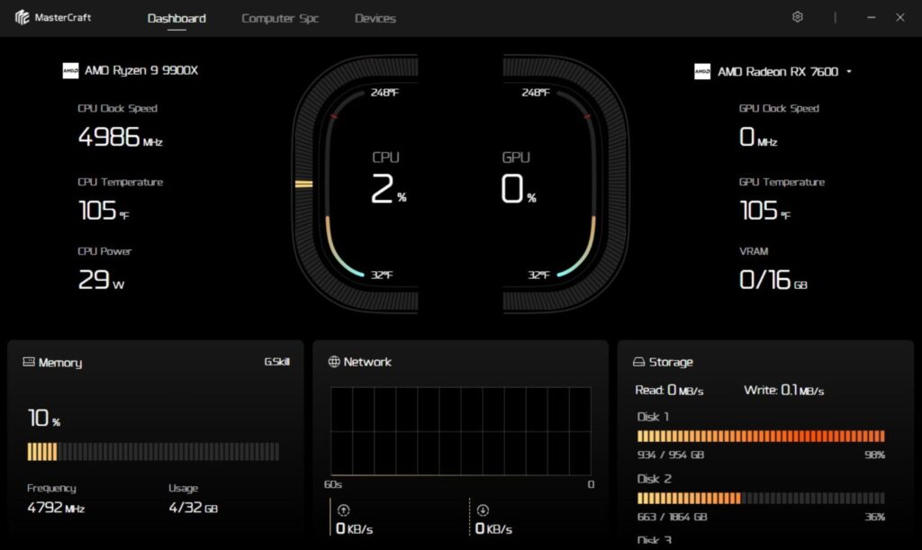Click the Storage drive icon
Screen dimensions: 922x550
(x=638, y=362)
